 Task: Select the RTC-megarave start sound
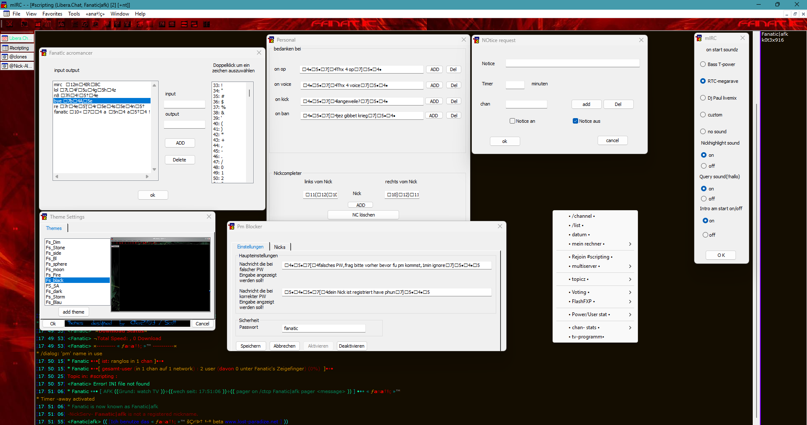(x=703, y=81)
